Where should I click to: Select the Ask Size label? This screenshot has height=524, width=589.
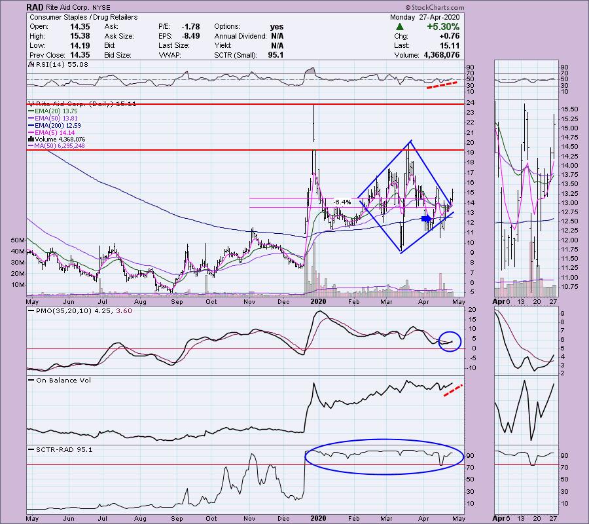point(119,36)
